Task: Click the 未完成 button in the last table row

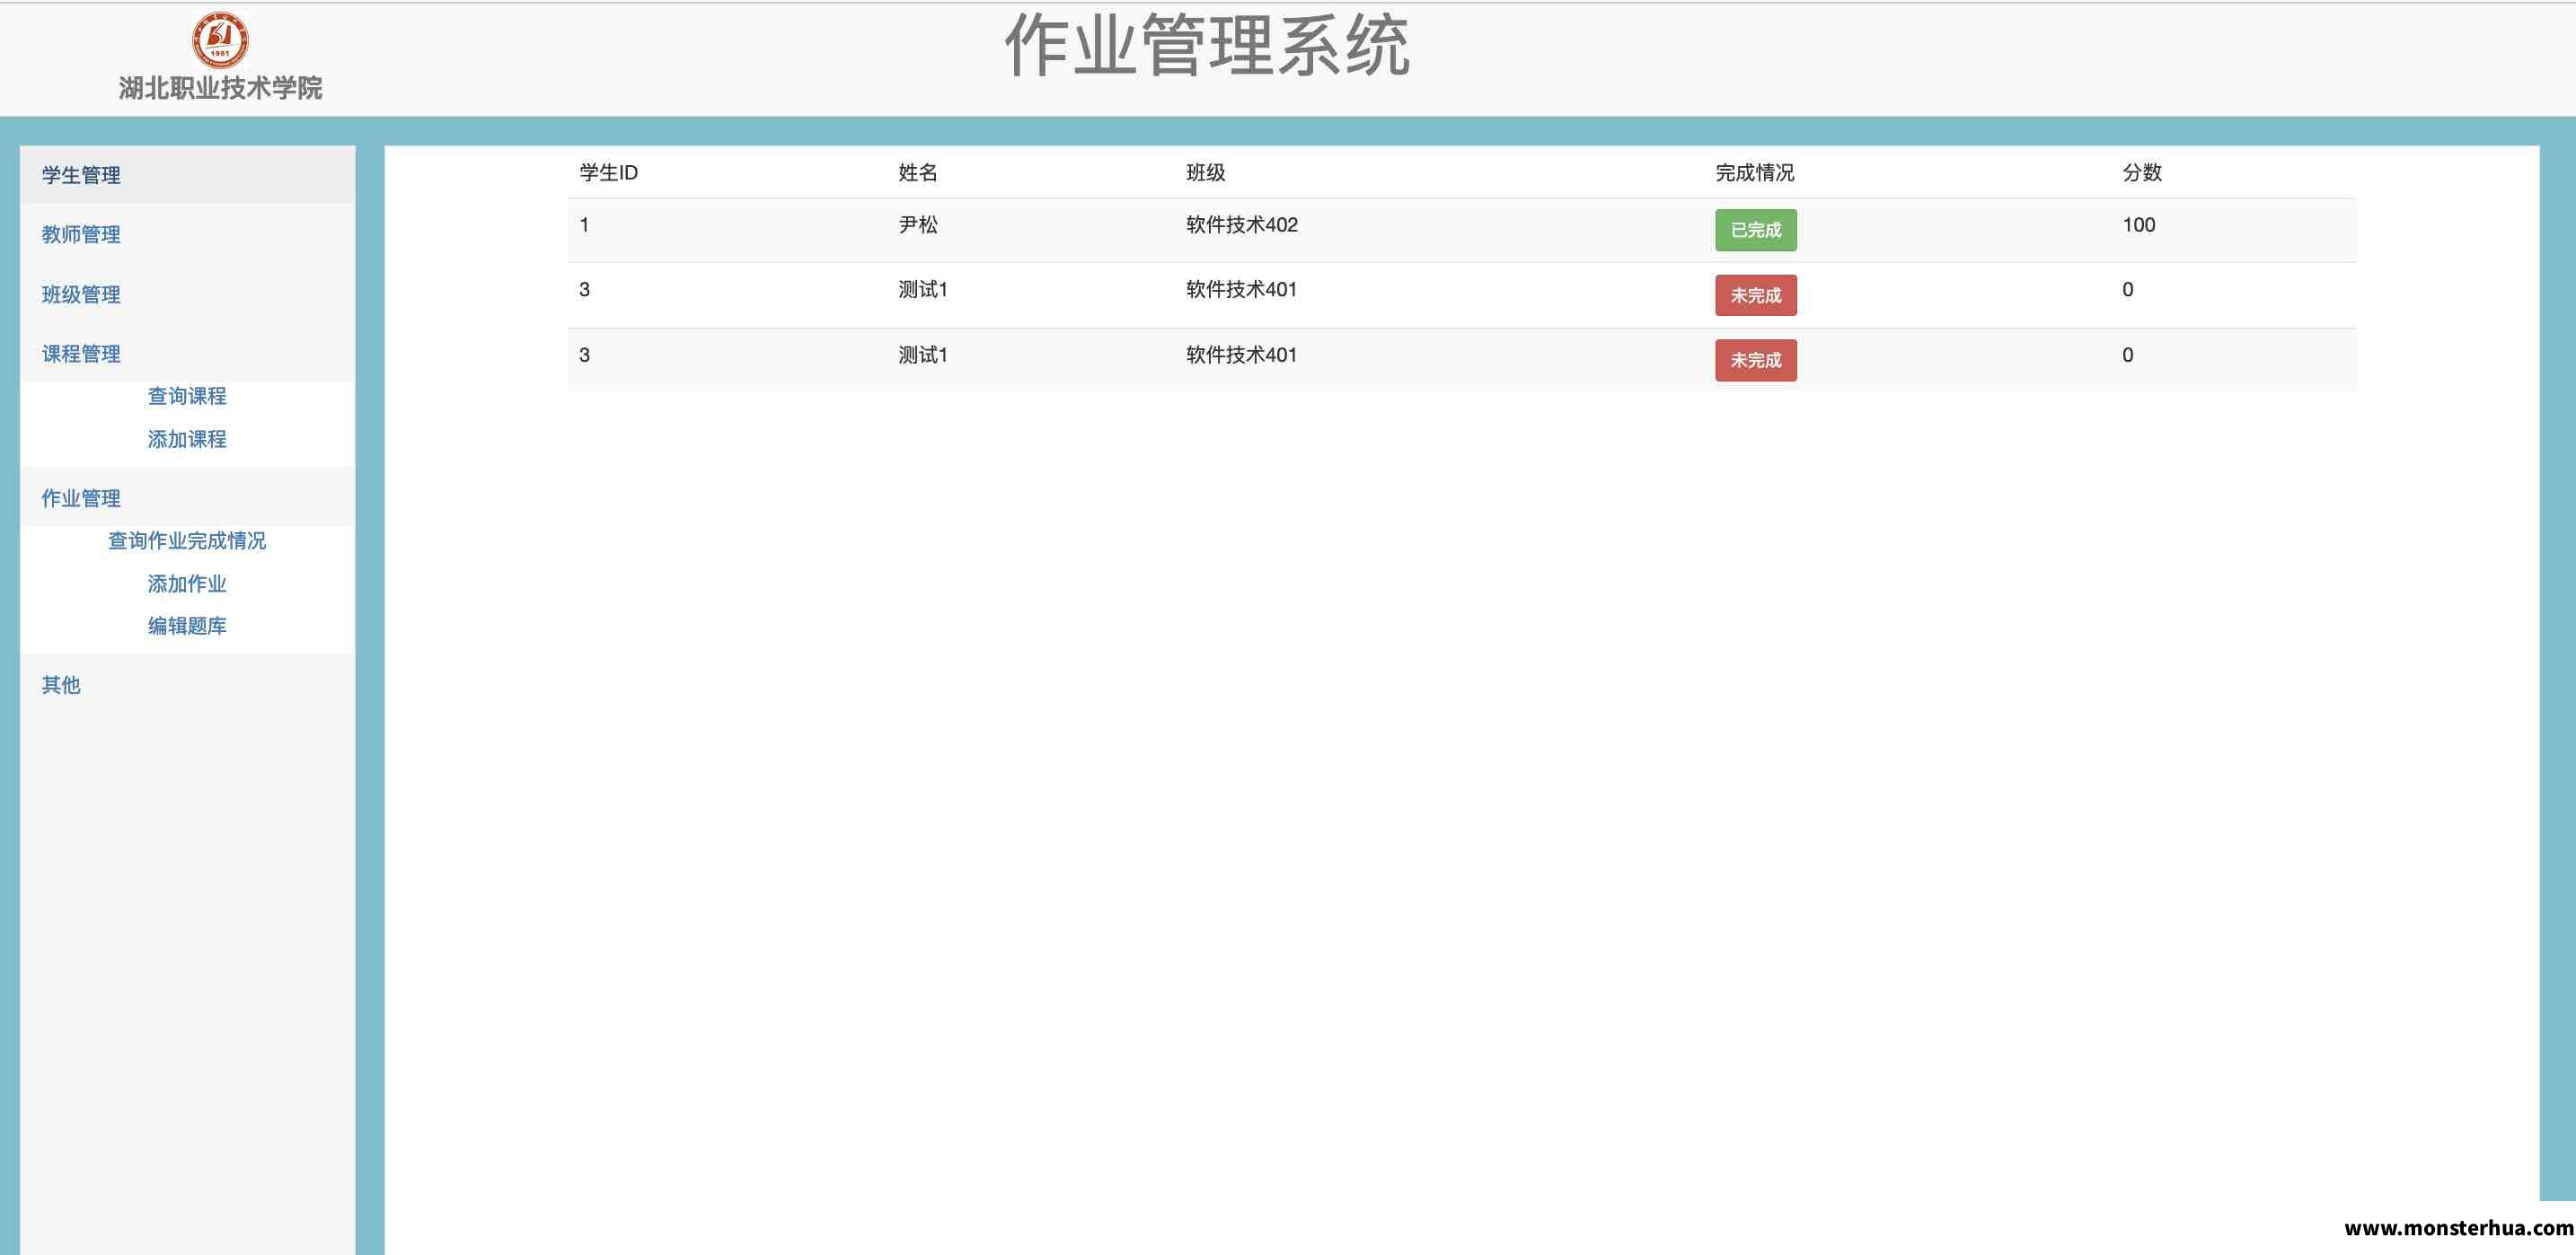Action: point(1755,360)
